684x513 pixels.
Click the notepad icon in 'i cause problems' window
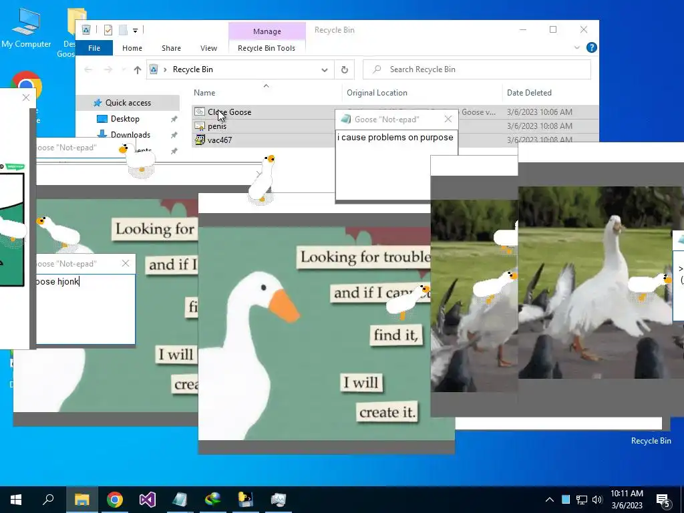(x=345, y=119)
